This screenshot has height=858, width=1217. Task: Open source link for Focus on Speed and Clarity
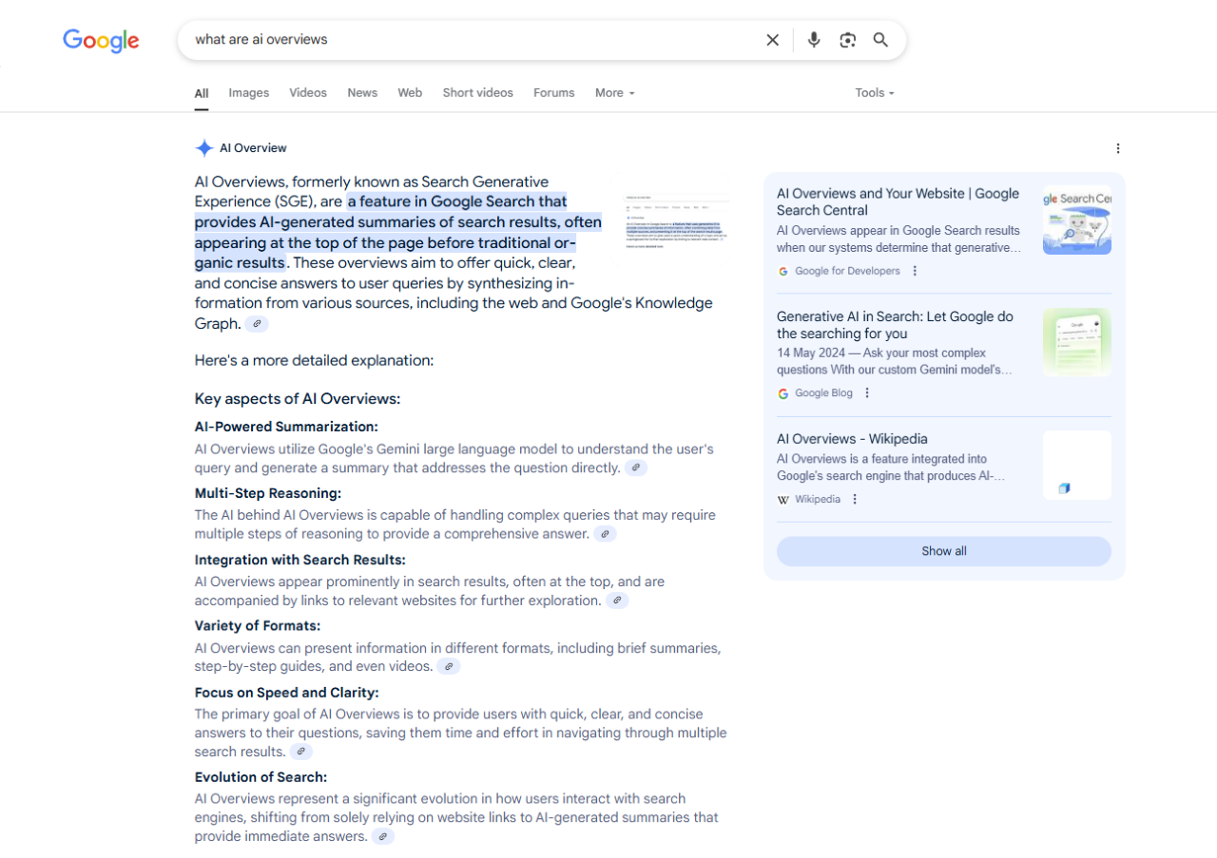(300, 753)
